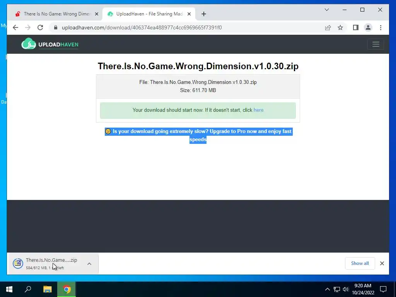Open Chrome three-dot menu
Viewport: 396px width, 297px height.
click(x=381, y=27)
